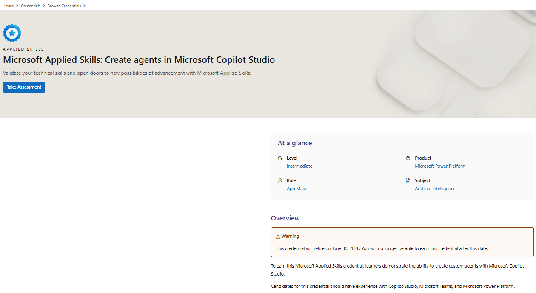Open the Learn breadcrumb link
The width and height of the screenshot is (536, 293).
tap(9, 6)
